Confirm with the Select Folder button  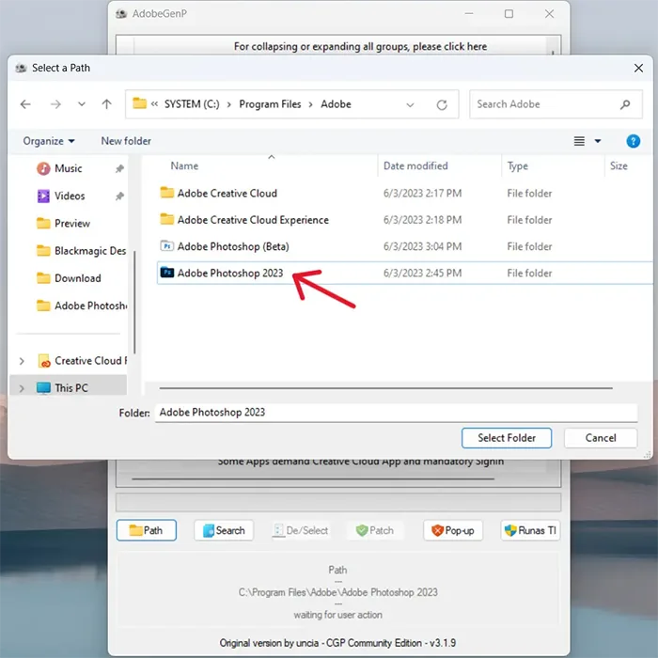click(x=507, y=438)
